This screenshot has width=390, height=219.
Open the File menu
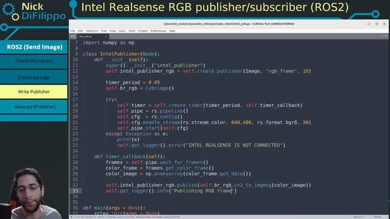point(73,31)
